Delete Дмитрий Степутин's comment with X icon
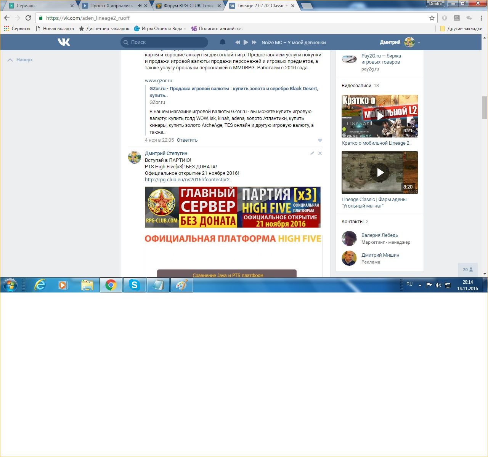The width and height of the screenshot is (488, 457). (320, 153)
